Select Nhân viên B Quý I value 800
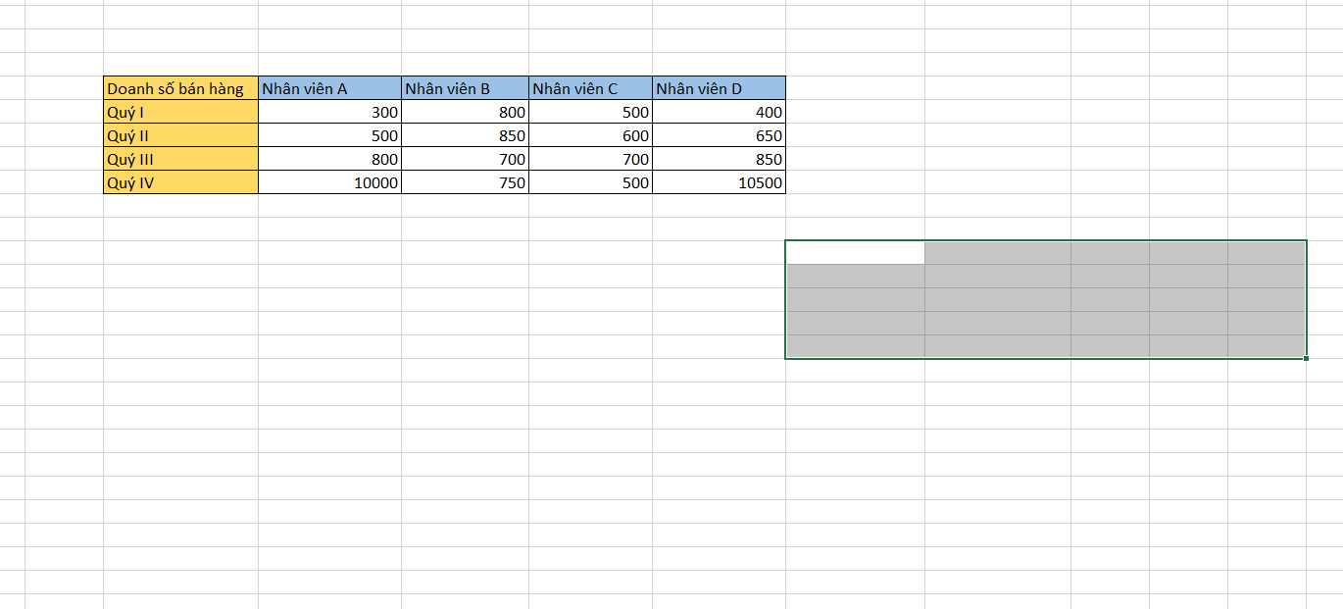The width and height of the screenshot is (1343, 609). [465, 112]
